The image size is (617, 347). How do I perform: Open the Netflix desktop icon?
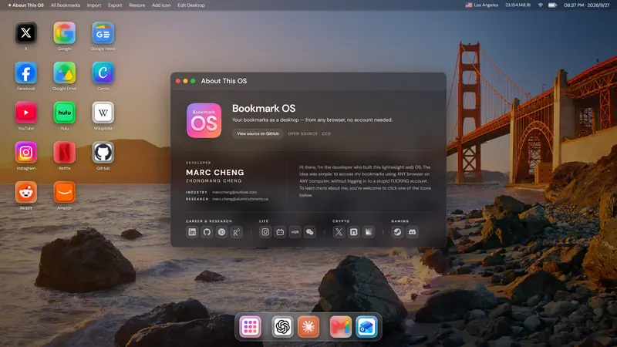[65, 152]
